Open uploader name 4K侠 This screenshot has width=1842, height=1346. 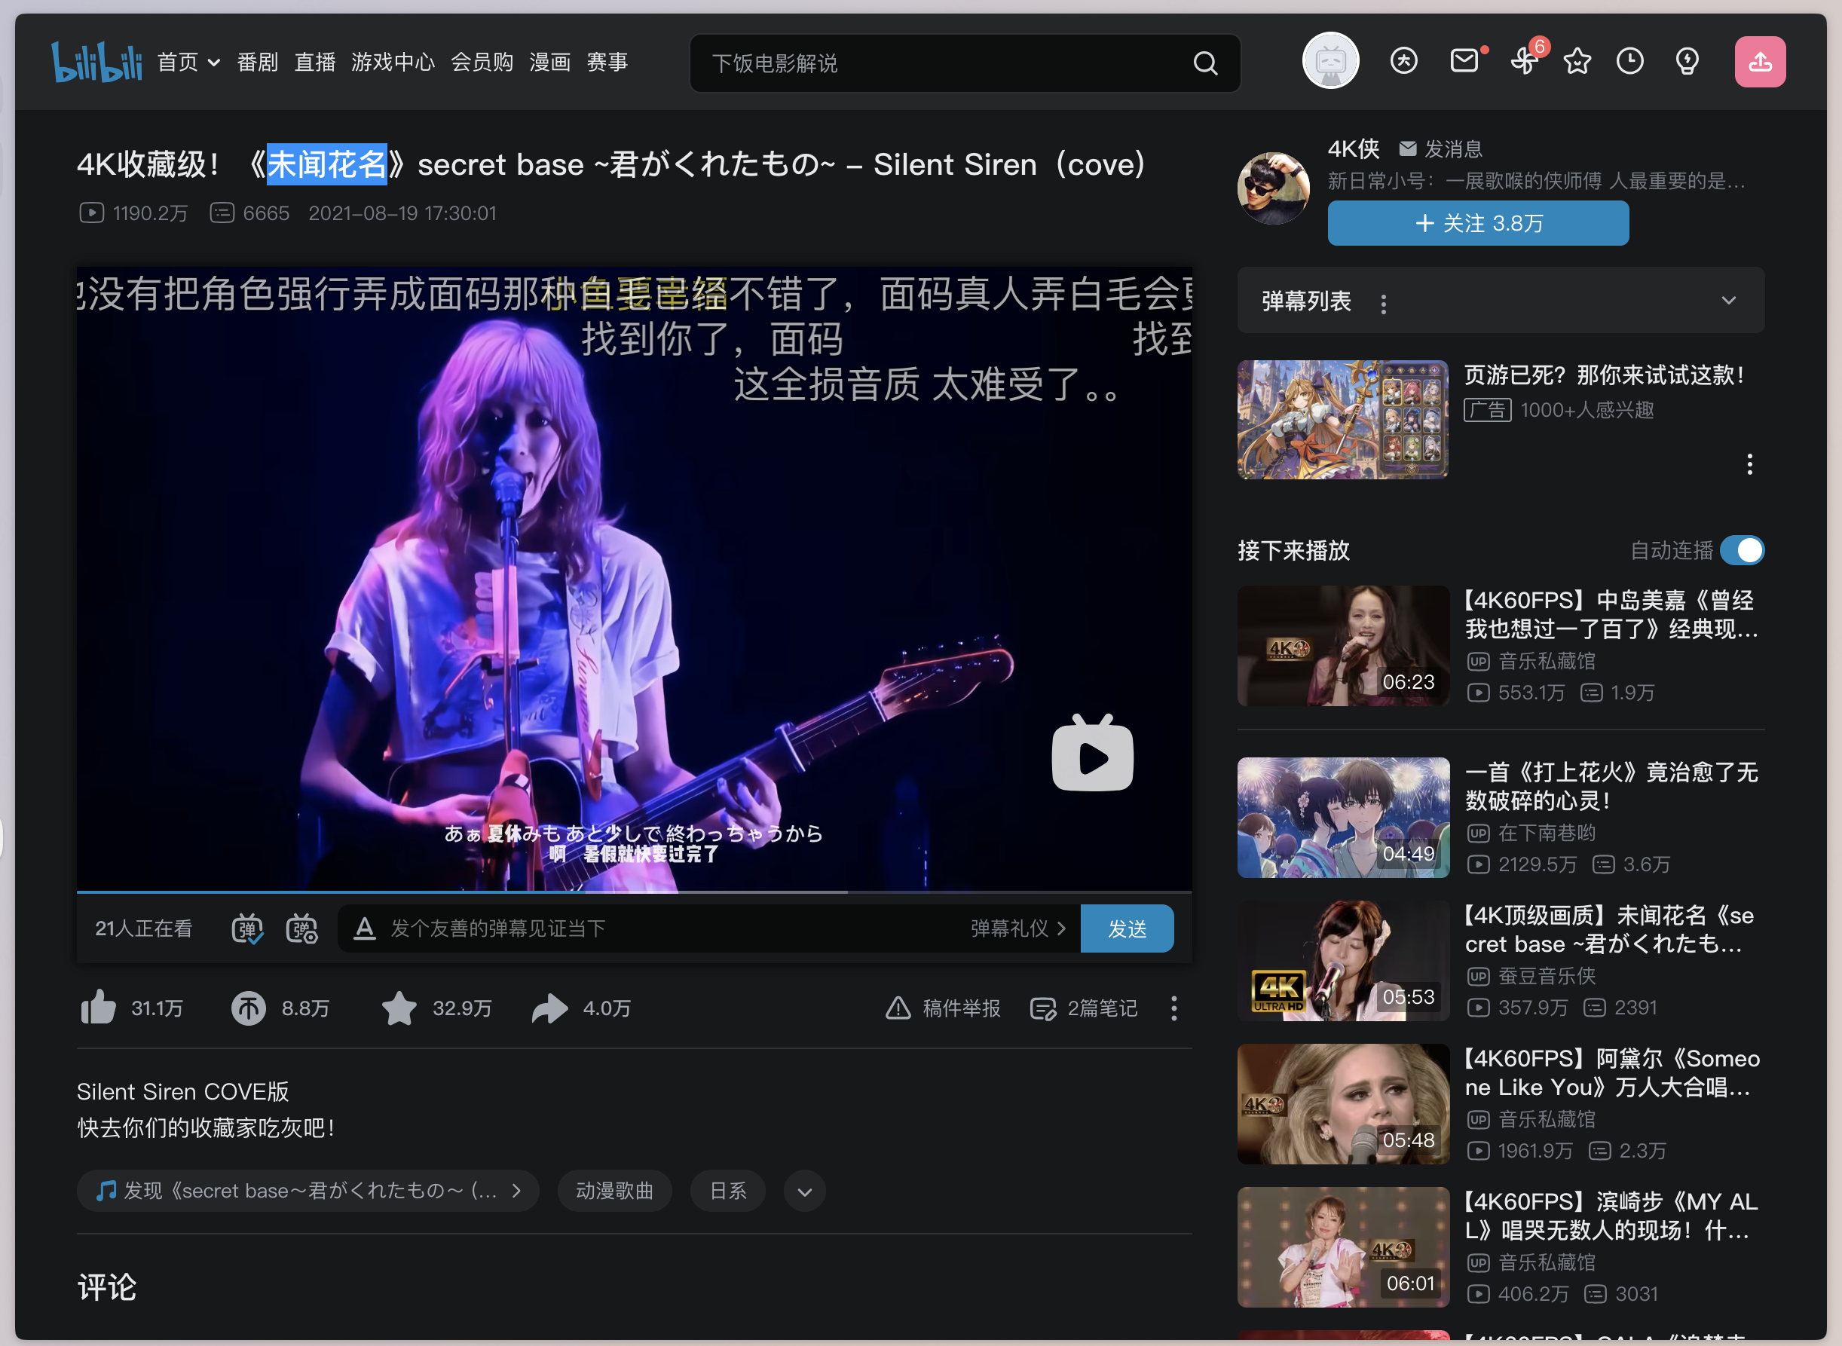tap(1353, 148)
